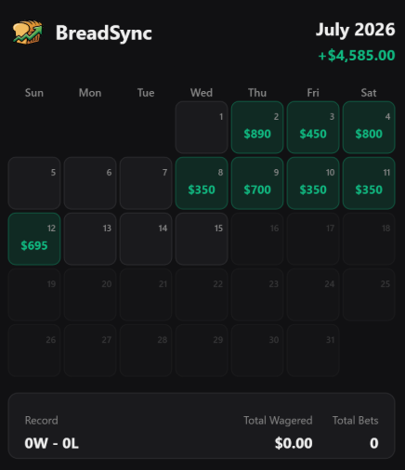Select the July 10 day cell
This screenshot has height=470, width=405.
313,183
